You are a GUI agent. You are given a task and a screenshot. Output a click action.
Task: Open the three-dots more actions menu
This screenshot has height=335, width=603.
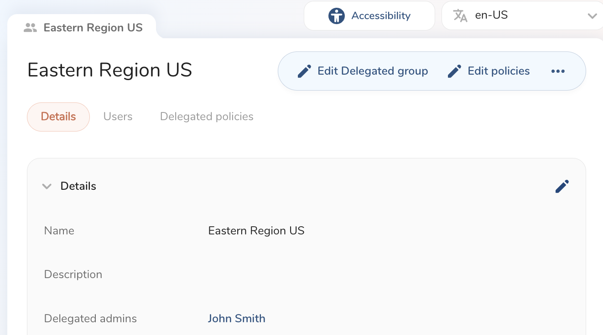pos(558,71)
